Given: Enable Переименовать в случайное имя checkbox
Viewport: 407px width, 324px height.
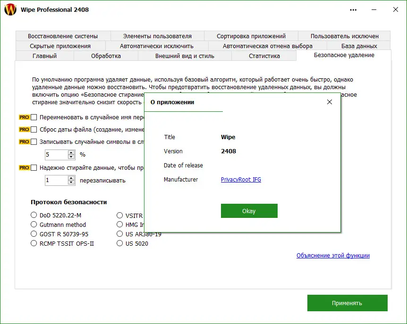Looking at the screenshot, I should click(34, 117).
